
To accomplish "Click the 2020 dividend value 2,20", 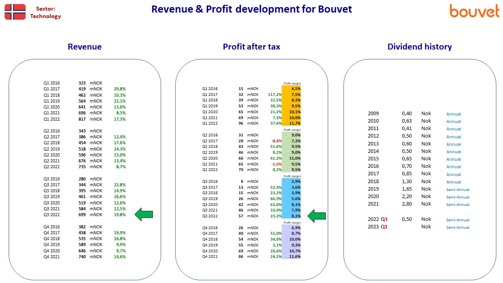I will (407, 197).
